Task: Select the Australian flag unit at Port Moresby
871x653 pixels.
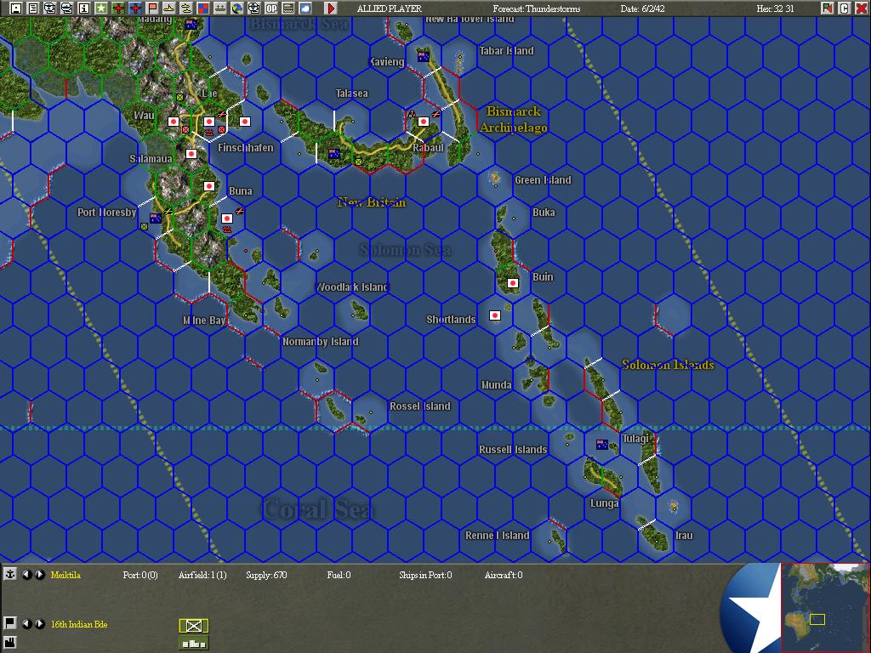Action: pyautogui.click(x=156, y=219)
